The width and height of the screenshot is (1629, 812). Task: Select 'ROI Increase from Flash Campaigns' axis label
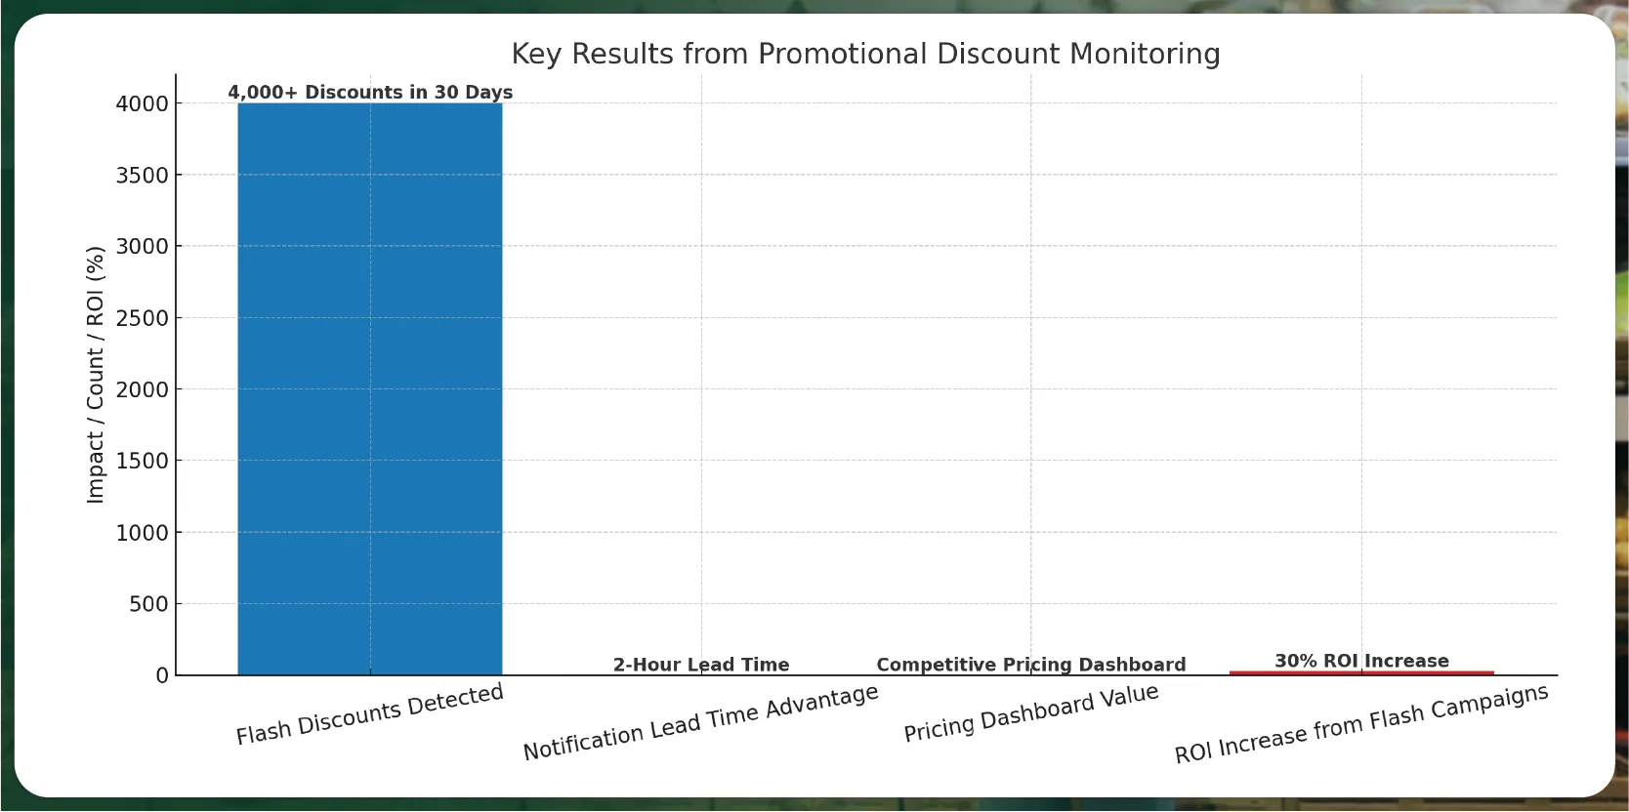(1360, 723)
